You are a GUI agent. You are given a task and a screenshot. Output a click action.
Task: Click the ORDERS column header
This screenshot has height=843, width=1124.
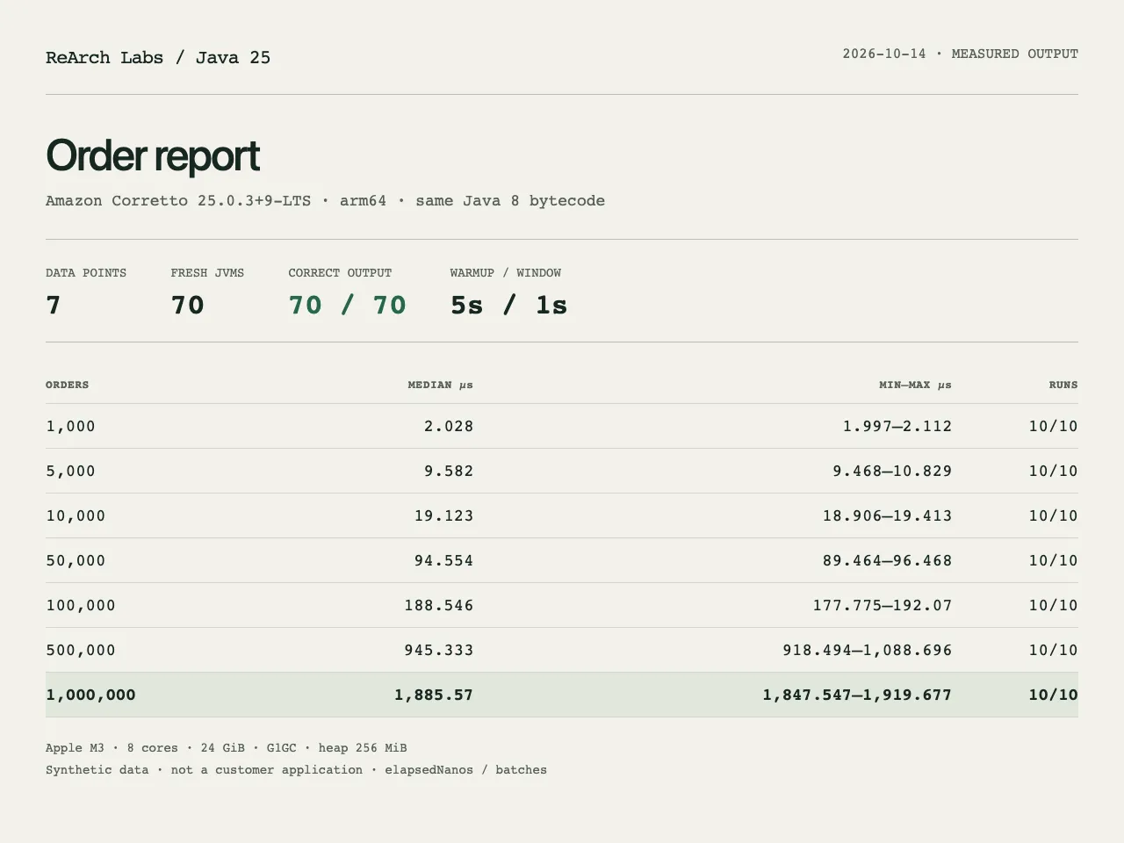(x=68, y=385)
